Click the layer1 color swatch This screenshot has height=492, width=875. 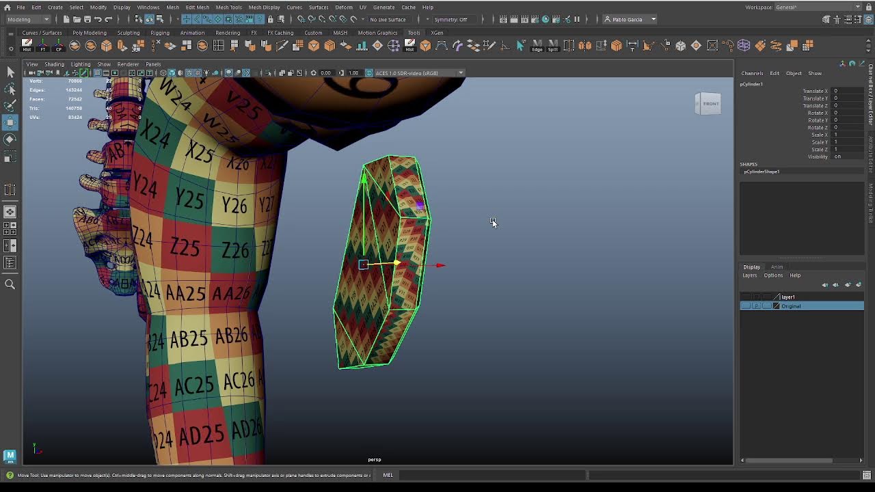[777, 297]
